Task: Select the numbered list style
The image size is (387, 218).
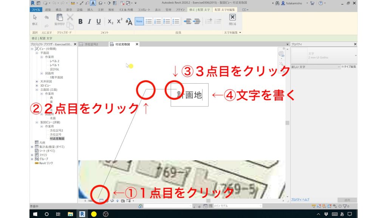Action: point(157,21)
